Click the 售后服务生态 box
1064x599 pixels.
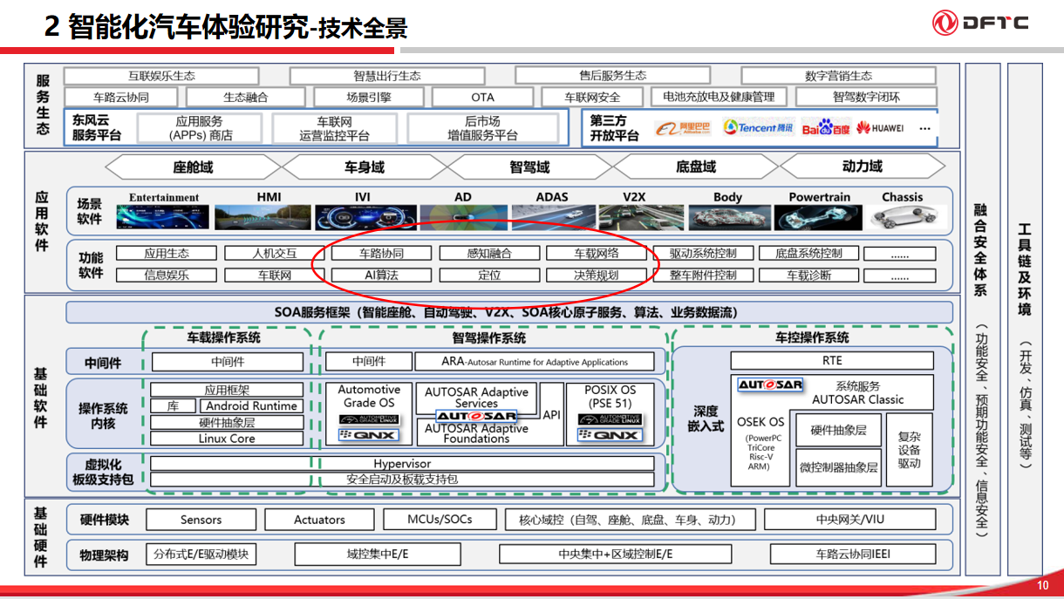tap(612, 76)
